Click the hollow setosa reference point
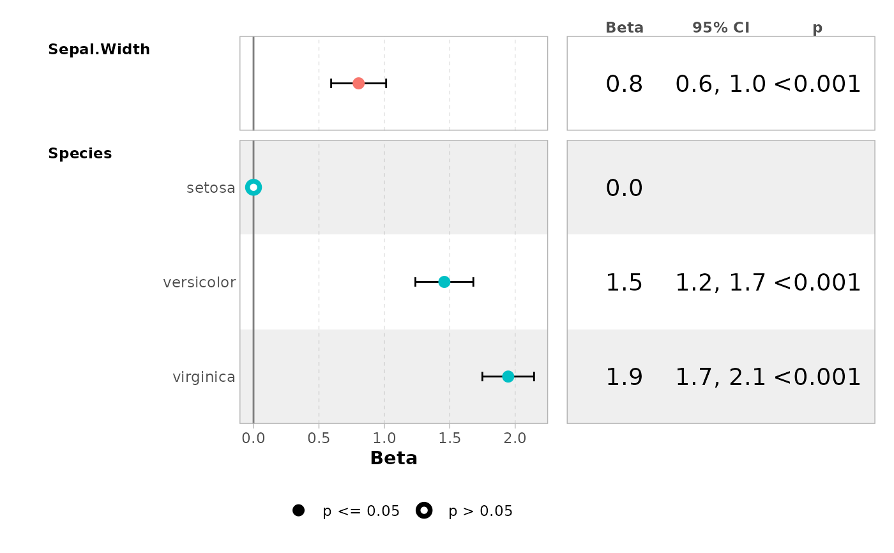 click(254, 187)
